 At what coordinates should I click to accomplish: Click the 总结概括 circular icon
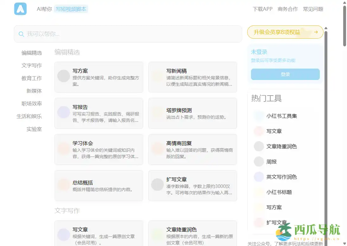tap(63, 184)
